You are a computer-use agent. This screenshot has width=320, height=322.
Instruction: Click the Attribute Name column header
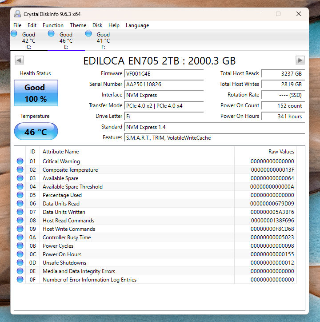point(137,152)
